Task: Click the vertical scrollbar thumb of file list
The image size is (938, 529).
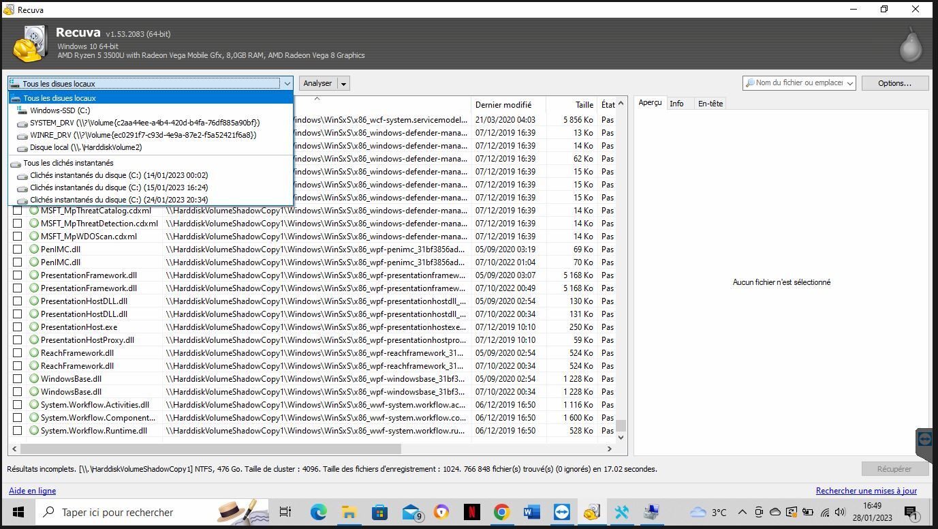Action: (x=621, y=425)
